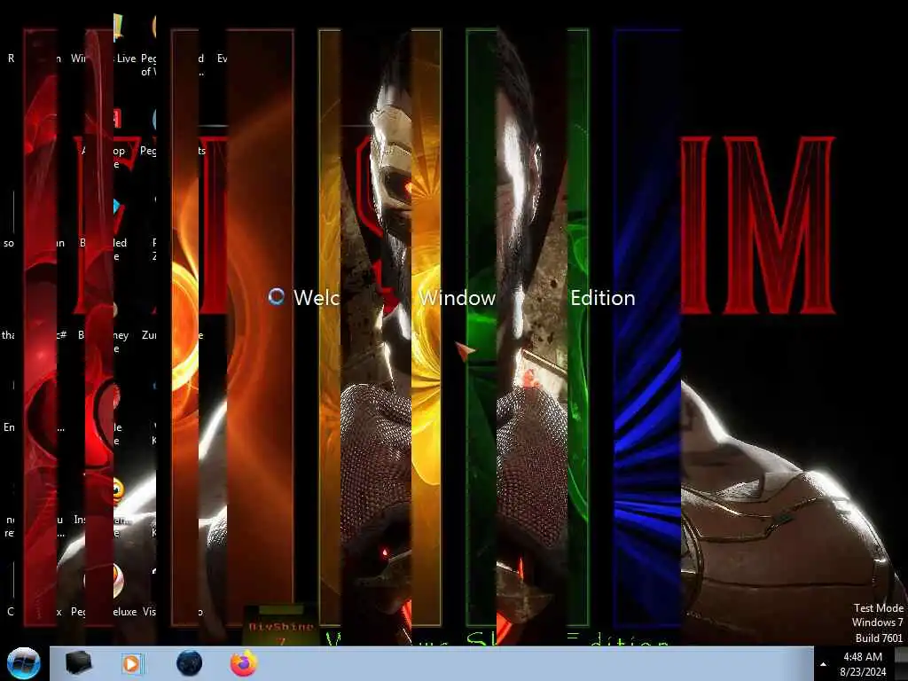Click the Show desktop strip on taskbar

901,664
